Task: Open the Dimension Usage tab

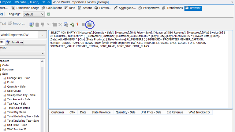Action: [25, 8]
